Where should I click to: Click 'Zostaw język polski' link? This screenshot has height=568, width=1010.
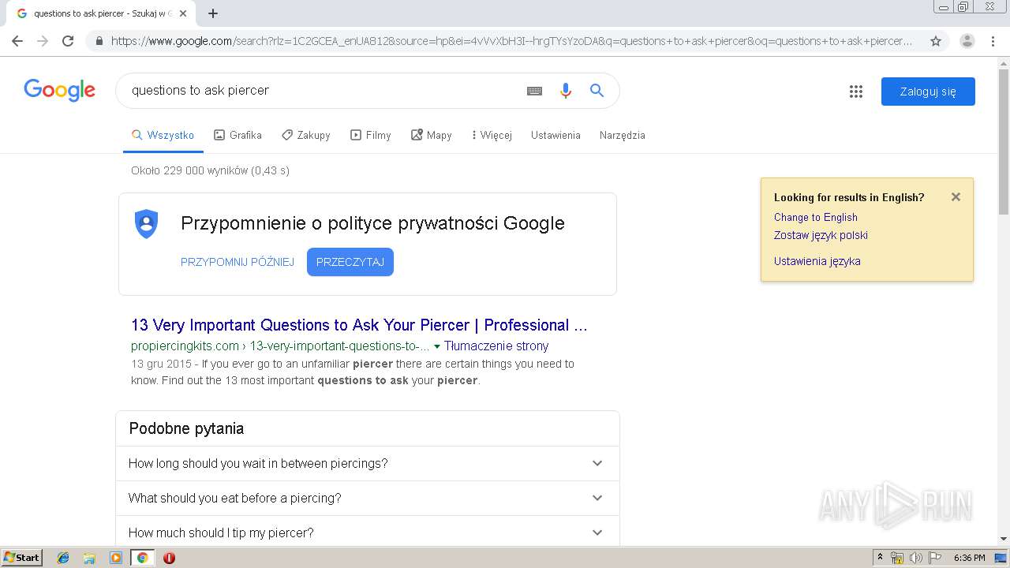(821, 235)
